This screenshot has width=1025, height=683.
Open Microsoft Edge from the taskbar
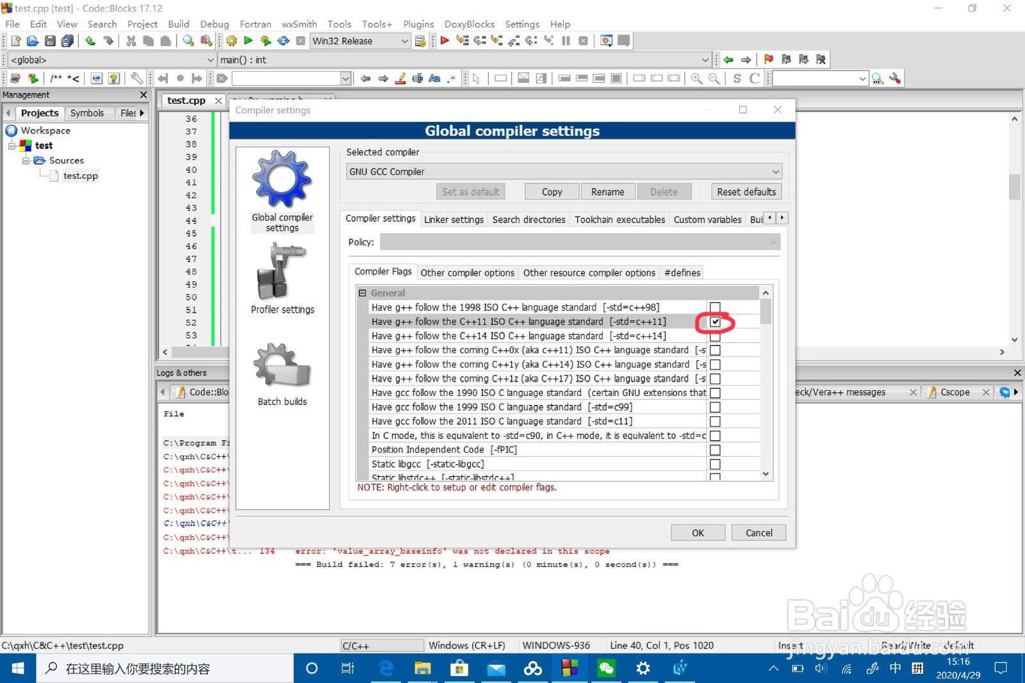386,668
